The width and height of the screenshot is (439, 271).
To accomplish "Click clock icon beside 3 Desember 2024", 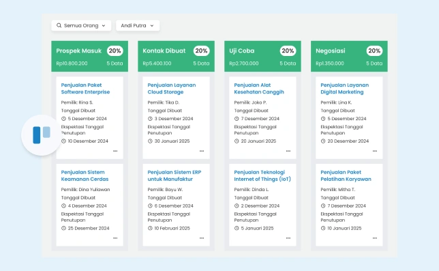I will pos(150,119).
